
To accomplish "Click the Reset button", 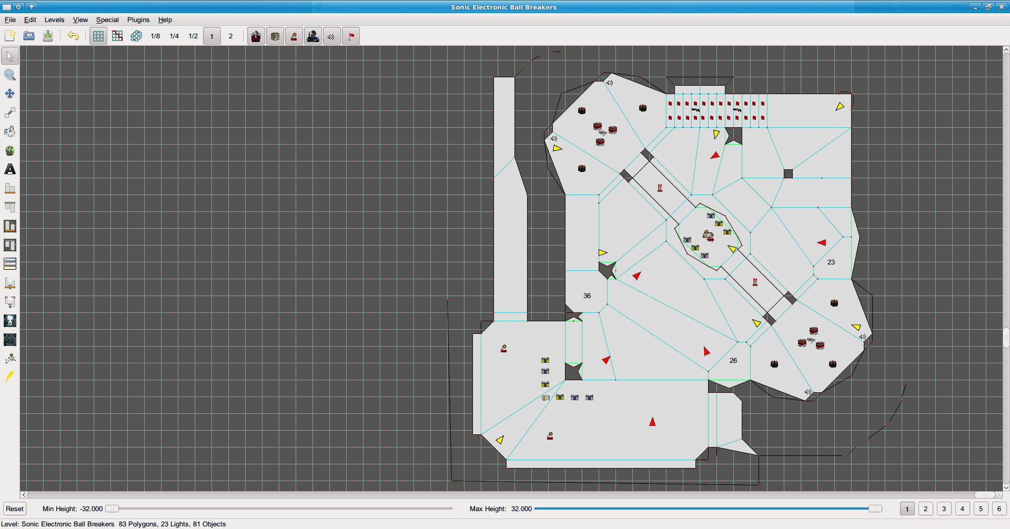I will click(x=15, y=508).
